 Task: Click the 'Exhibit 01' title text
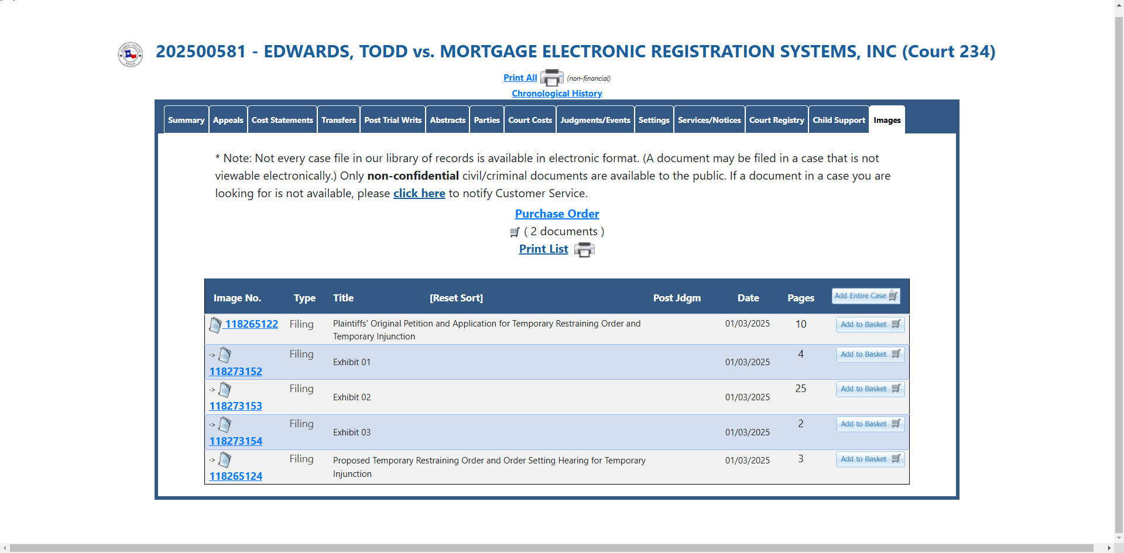[352, 362]
